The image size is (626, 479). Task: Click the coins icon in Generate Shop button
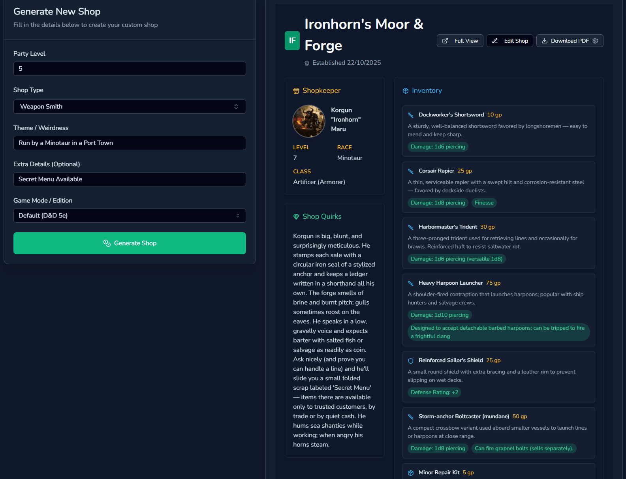(107, 243)
